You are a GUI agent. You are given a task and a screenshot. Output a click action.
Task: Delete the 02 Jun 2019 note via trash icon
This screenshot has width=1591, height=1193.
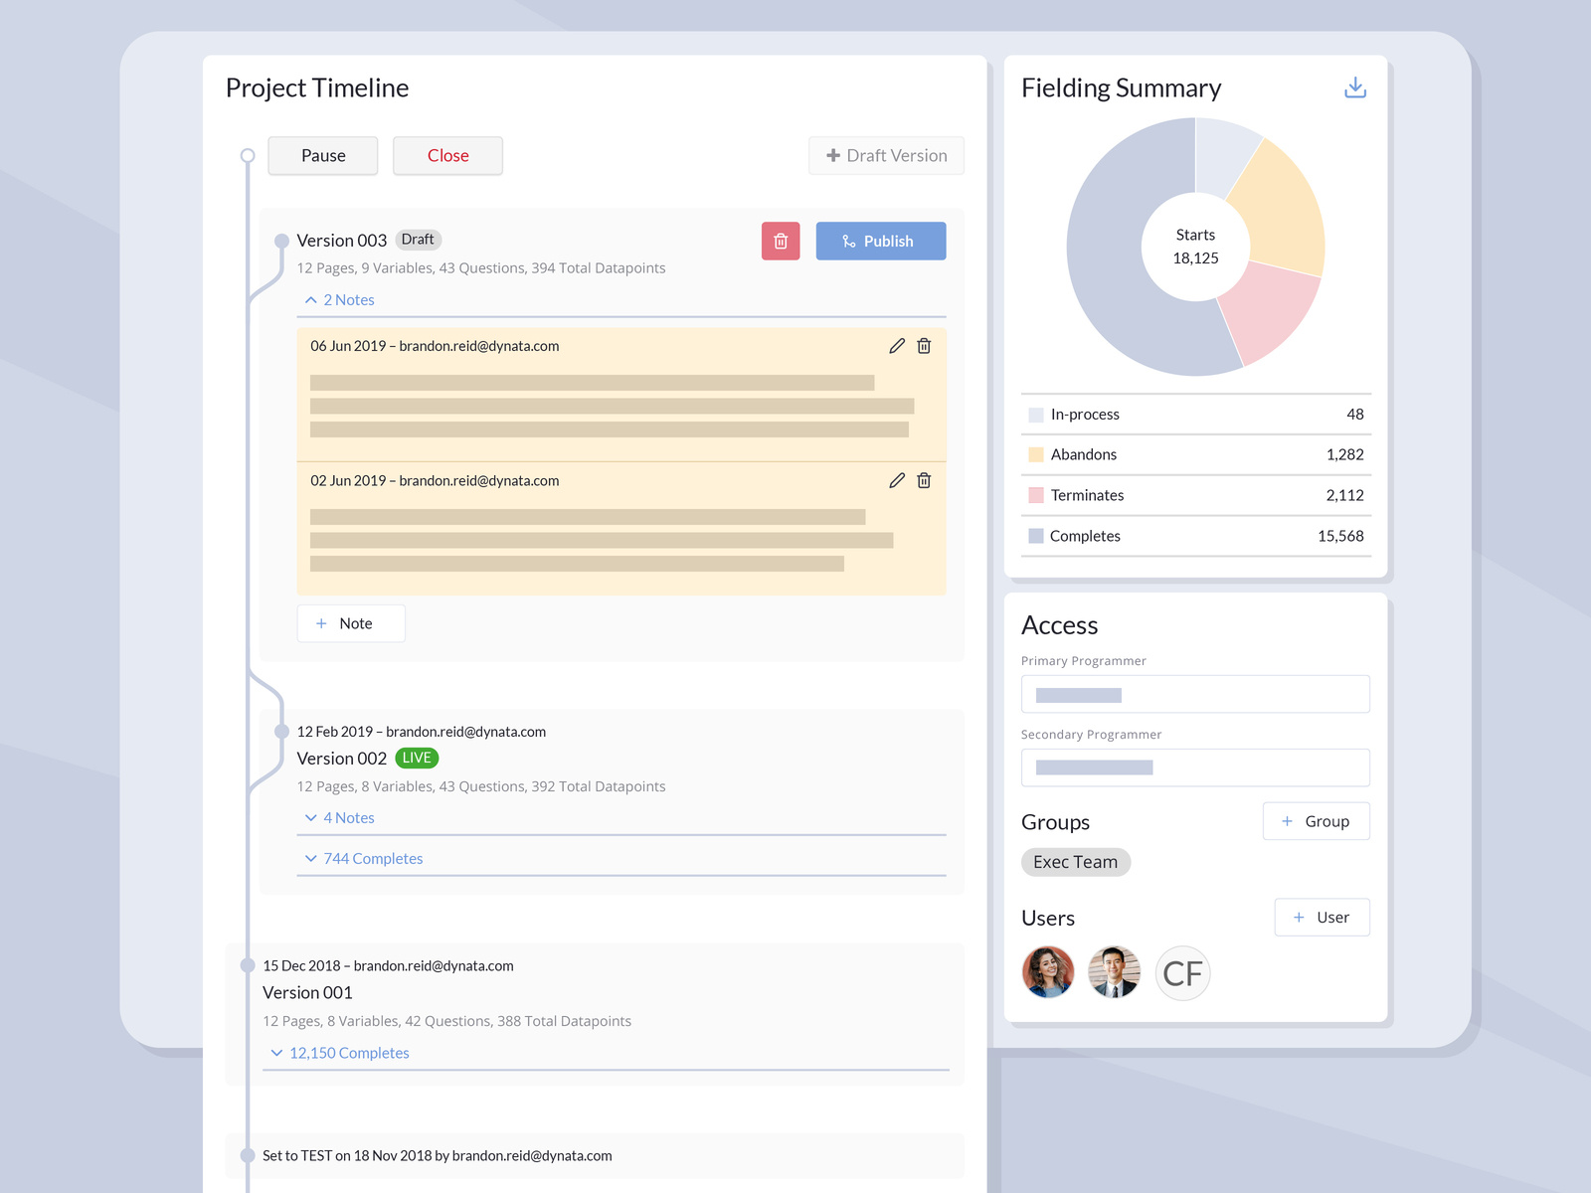tap(924, 480)
